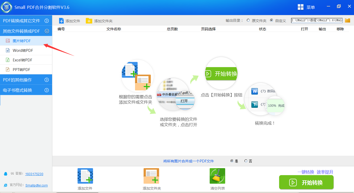Image resolution: width=354 pixels, height=193 pixels.
Task: Click the Small PDF shield logo icon
Action: (x=6, y=7)
